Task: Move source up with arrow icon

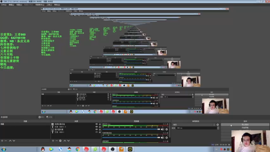Action: (65, 141)
